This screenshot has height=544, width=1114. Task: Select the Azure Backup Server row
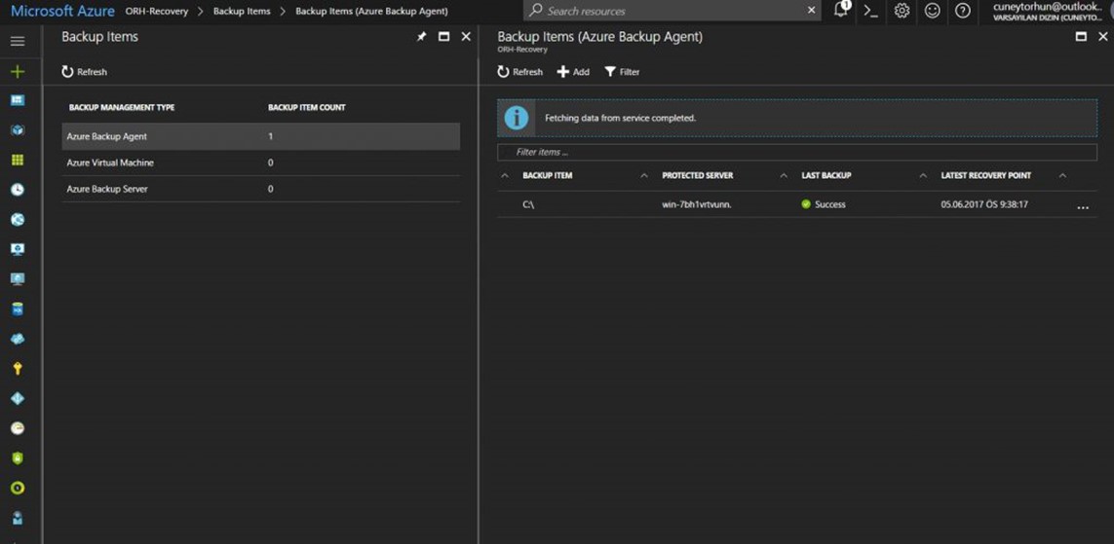(x=261, y=189)
